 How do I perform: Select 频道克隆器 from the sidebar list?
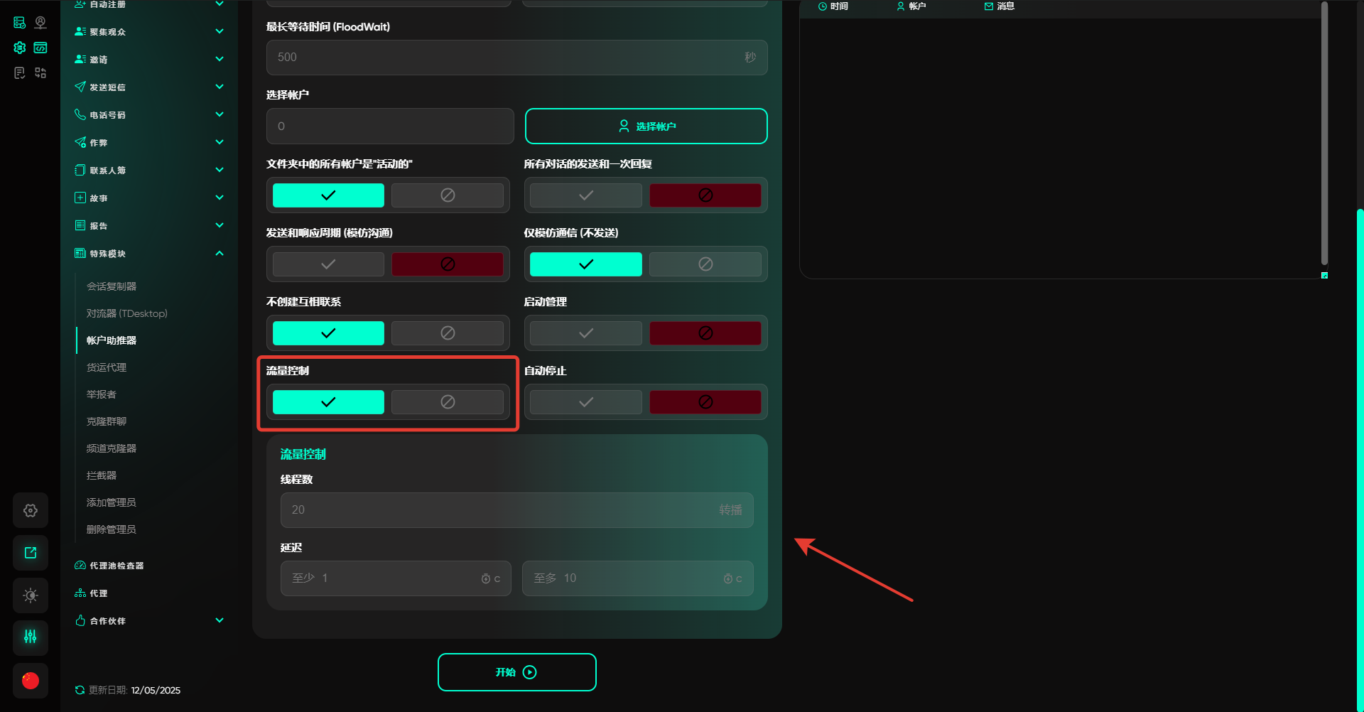click(112, 448)
